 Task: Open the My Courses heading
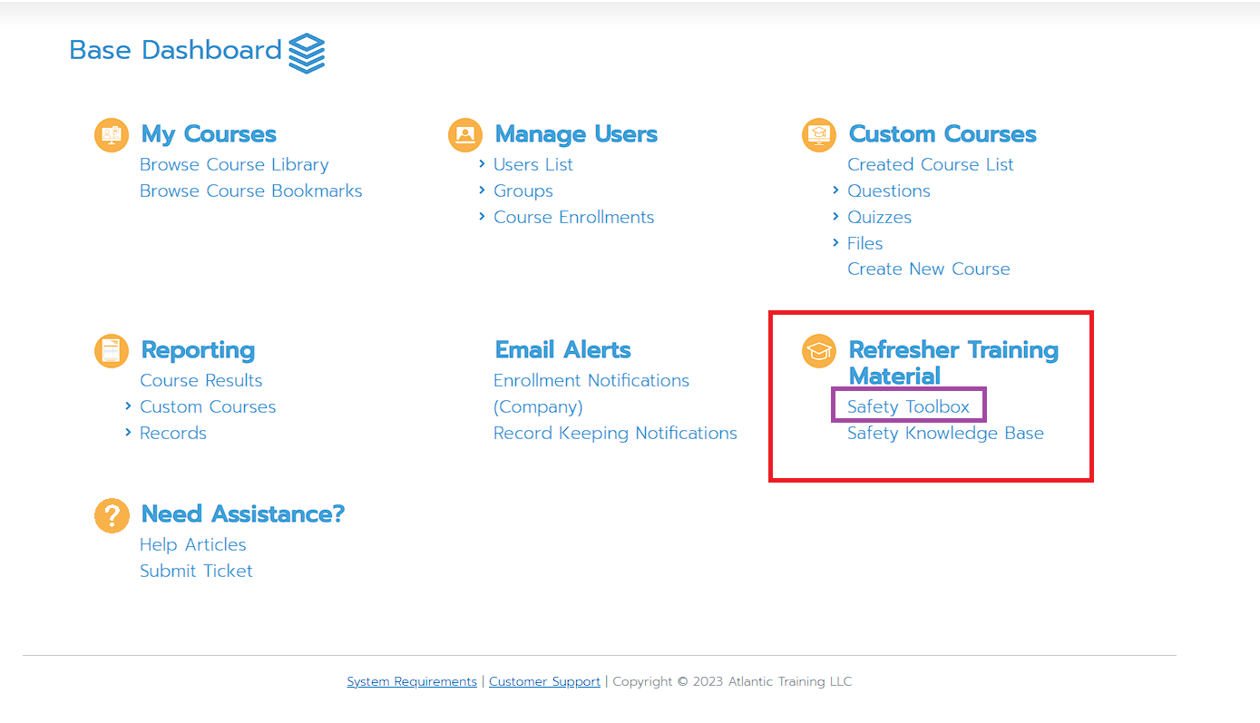209,134
